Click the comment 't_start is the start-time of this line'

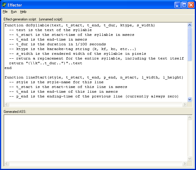pos(68,87)
